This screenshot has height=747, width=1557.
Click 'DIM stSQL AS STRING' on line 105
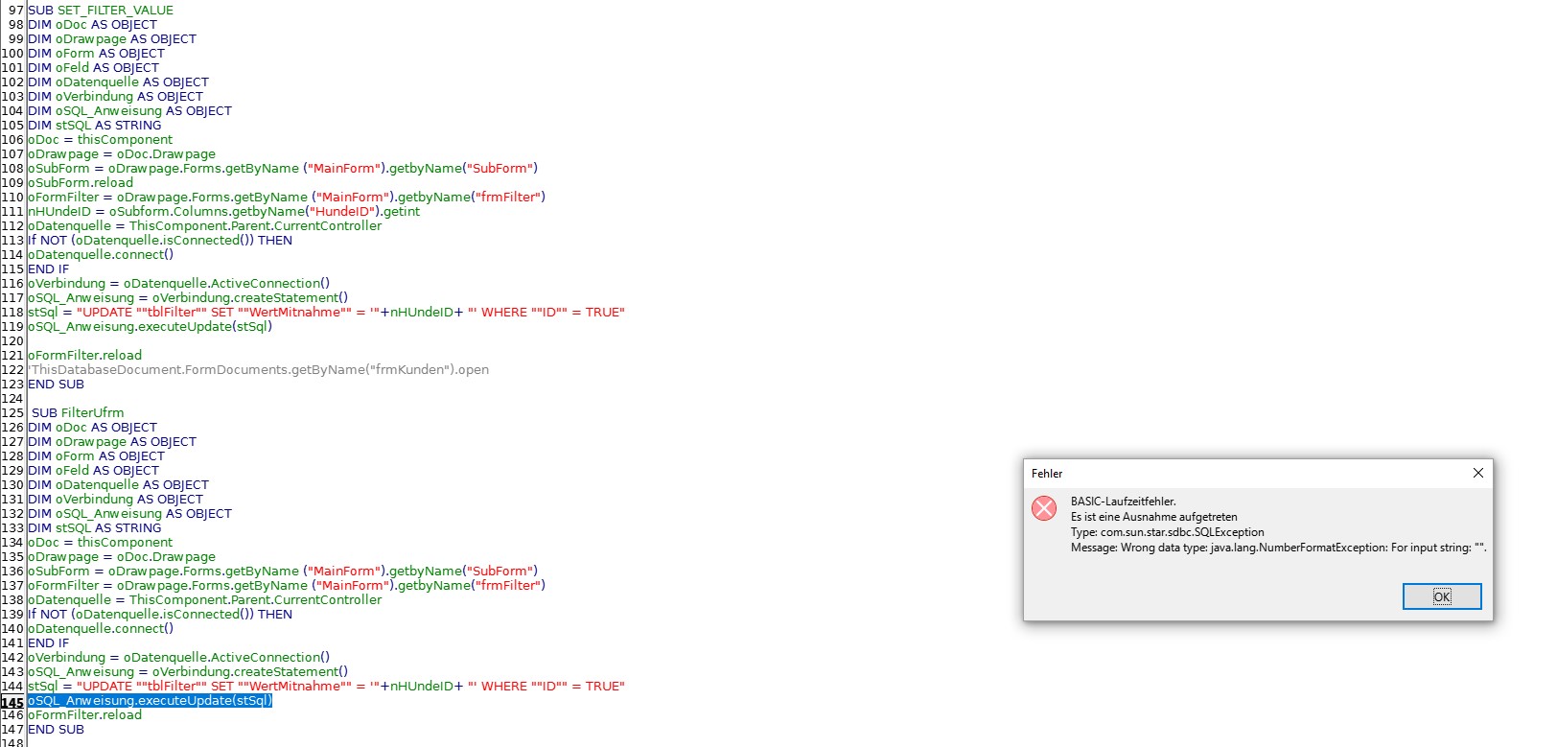[x=94, y=126]
